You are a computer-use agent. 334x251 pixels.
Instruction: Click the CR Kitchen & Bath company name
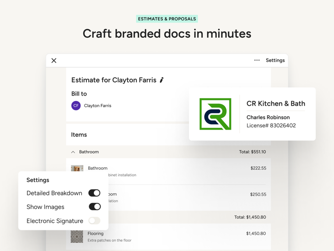[x=276, y=104]
